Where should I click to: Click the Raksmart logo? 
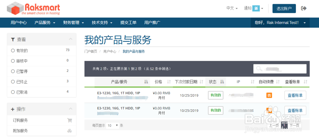(33, 9)
